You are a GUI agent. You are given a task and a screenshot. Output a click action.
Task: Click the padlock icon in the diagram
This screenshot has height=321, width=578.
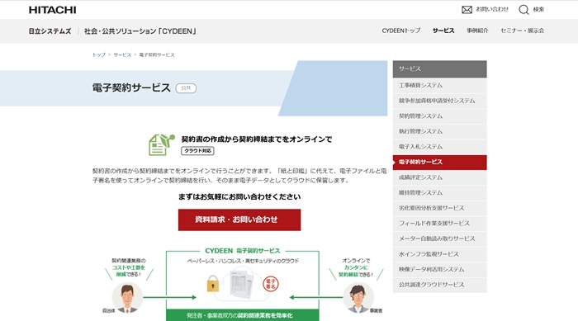[x=213, y=283]
